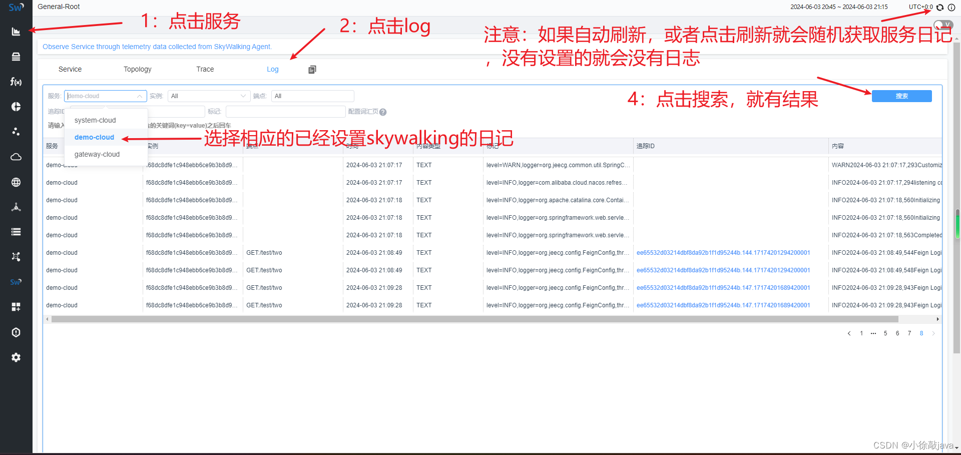
Task: Switch to the Topology tab
Action: tap(138, 69)
